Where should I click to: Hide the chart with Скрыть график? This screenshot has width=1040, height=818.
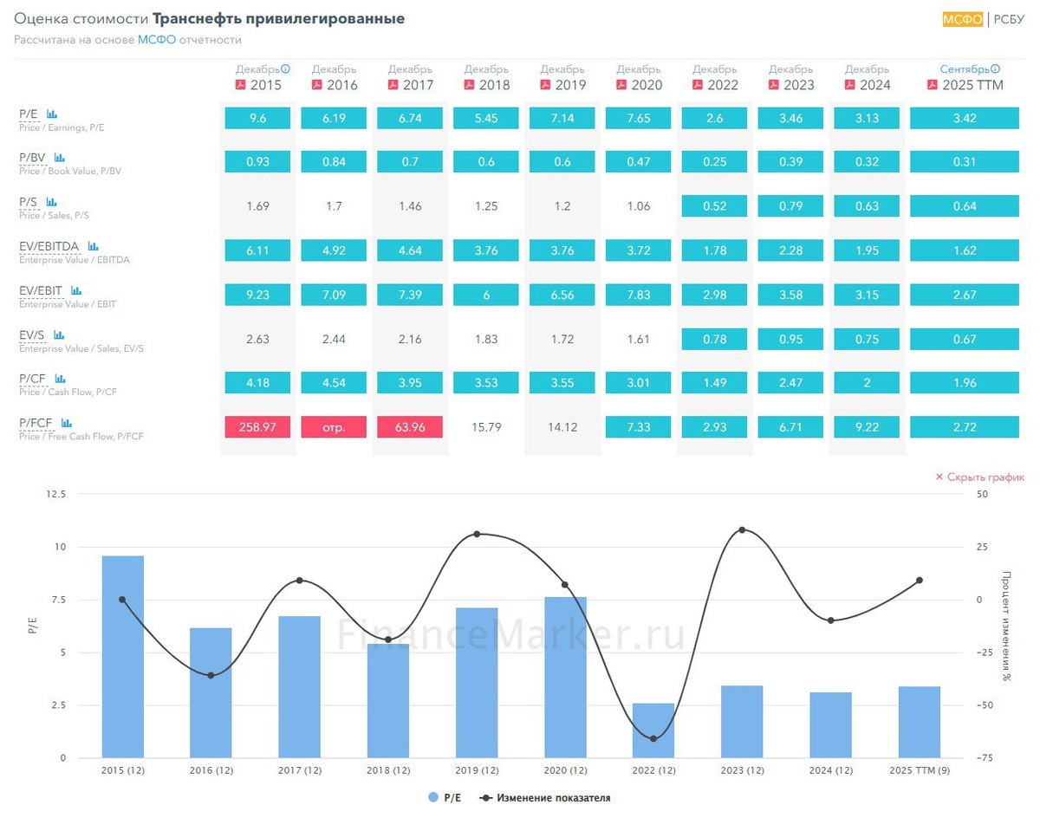coord(979,477)
